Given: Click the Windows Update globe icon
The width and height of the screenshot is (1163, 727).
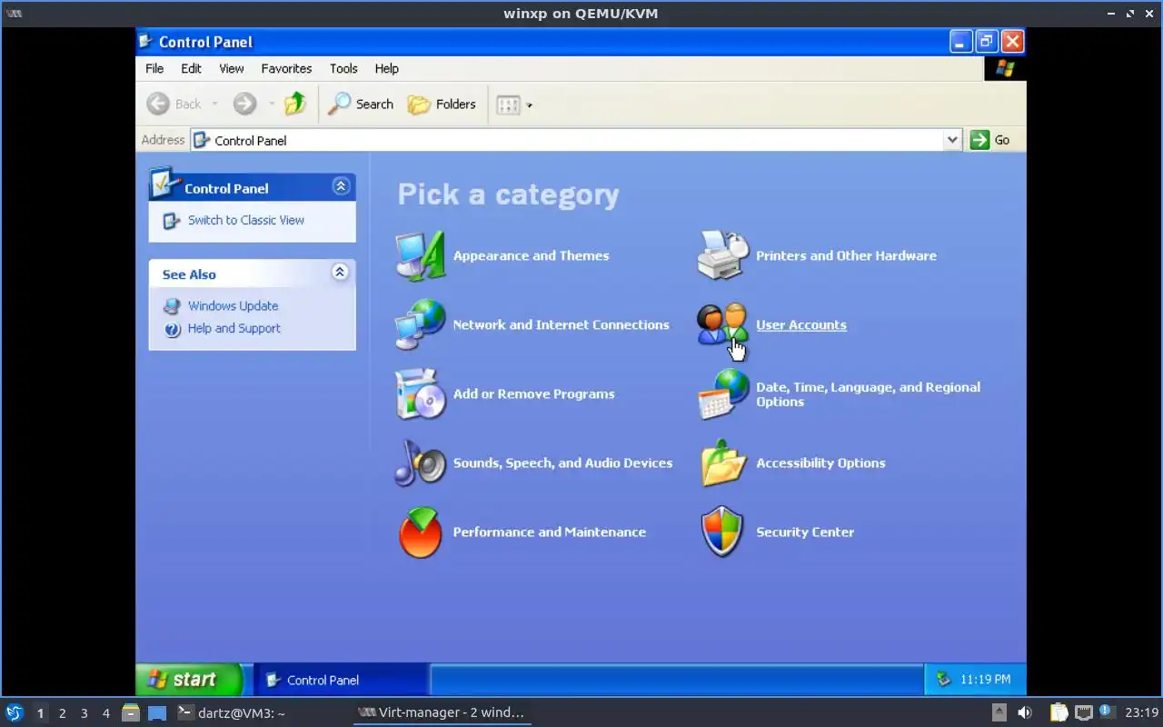Looking at the screenshot, I should pyautogui.click(x=172, y=306).
